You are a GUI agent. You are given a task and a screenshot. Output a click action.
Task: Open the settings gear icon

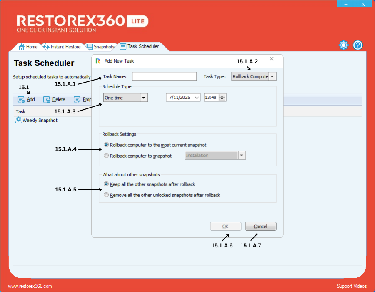coord(343,45)
